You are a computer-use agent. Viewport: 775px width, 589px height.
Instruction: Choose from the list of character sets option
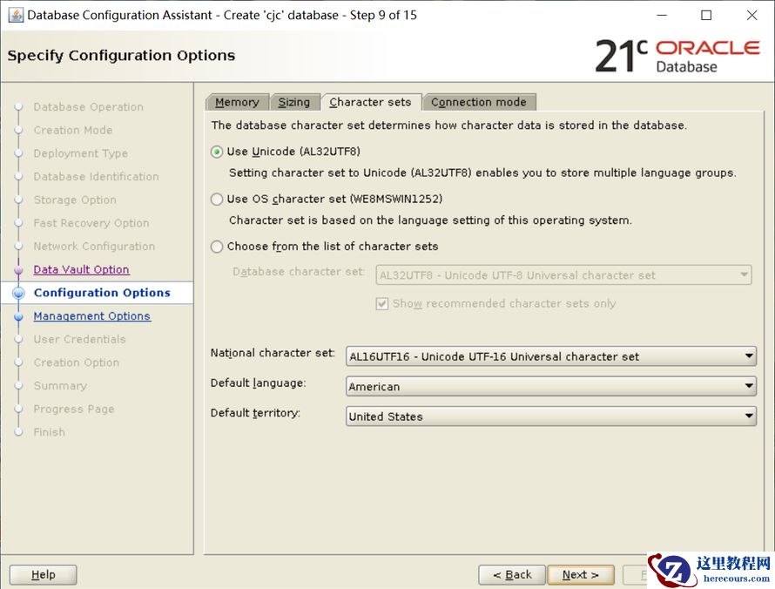click(217, 247)
